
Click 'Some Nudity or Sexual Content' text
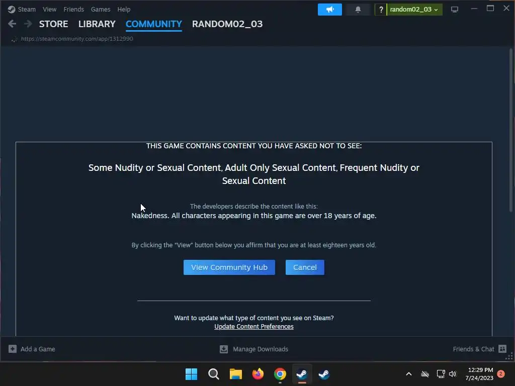tap(254, 174)
